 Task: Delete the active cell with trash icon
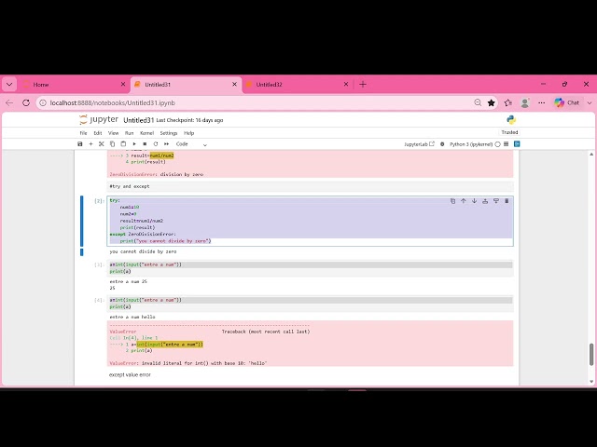507,201
